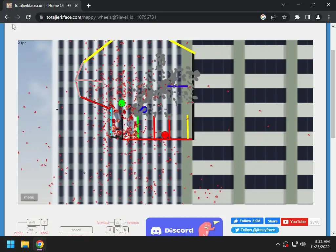Open the YouTube subscribe button
336x252 pixels.
(294, 222)
